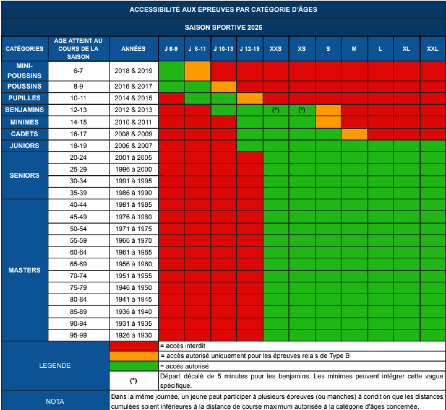Click the orange cell in Mini-Poussins row

(x=197, y=71)
